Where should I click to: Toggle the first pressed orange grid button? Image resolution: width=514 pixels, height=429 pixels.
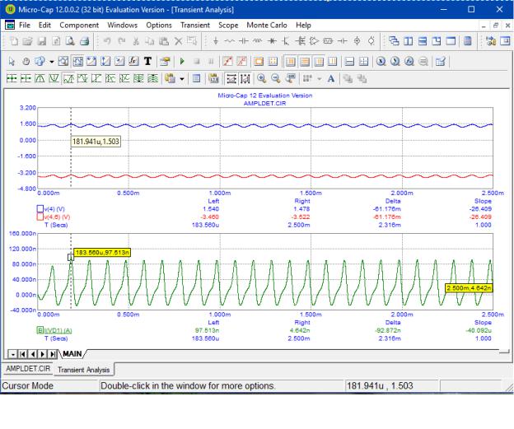[291, 61]
